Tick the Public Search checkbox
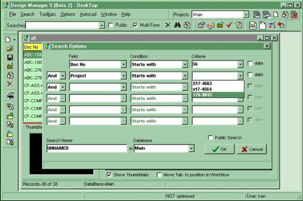 click(210, 137)
